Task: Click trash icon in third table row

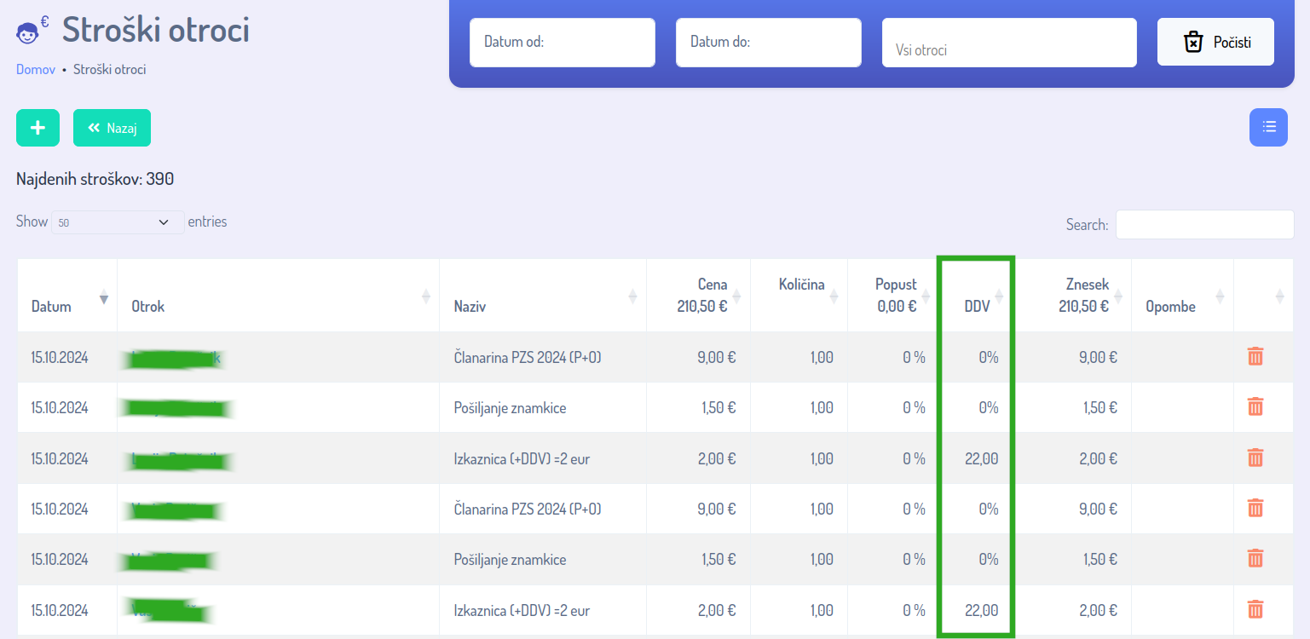Action: [1255, 458]
